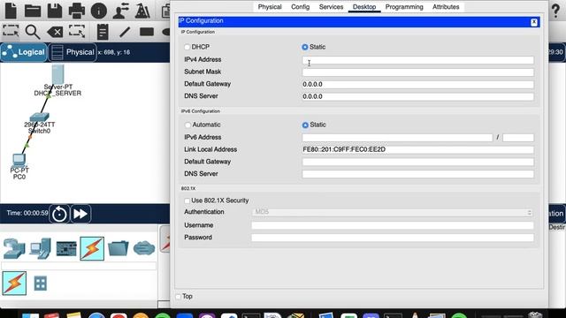Open Components category
566x318 pixels.
[x=66, y=248]
